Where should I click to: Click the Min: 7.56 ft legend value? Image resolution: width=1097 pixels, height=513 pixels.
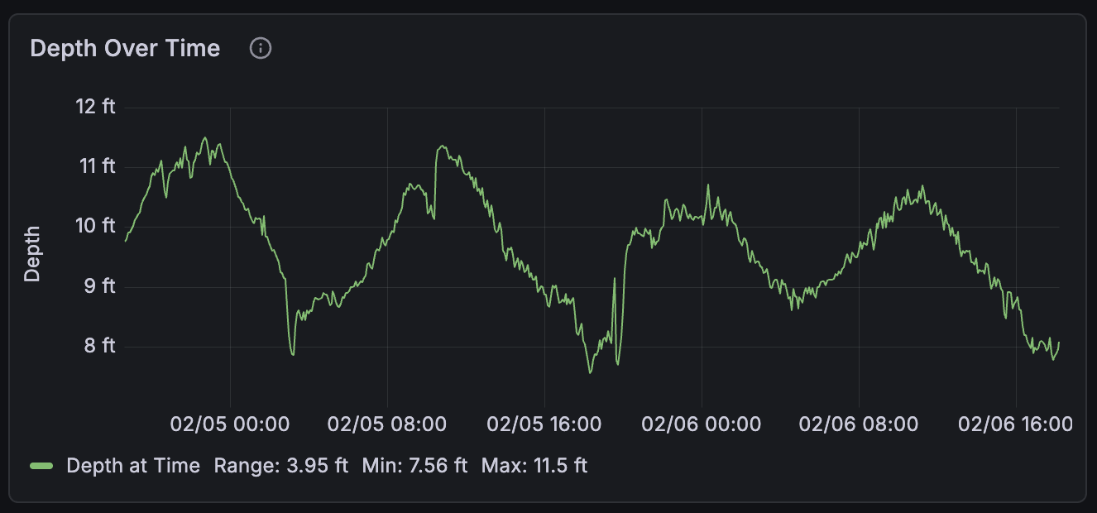pos(414,466)
